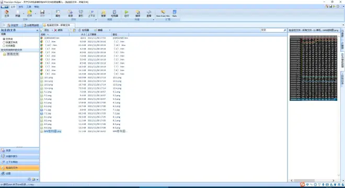
Task: Click the red Remove (移除) X icon
Action: coord(55,30)
